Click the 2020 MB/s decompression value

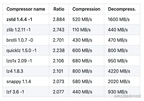(x=119, y=82)
